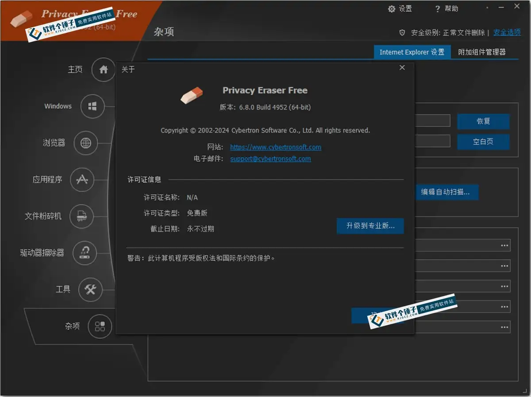The height and width of the screenshot is (397, 531).
Task: Click the 截止日期 value 永不过期
Action: pyautogui.click(x=200, y=229)
